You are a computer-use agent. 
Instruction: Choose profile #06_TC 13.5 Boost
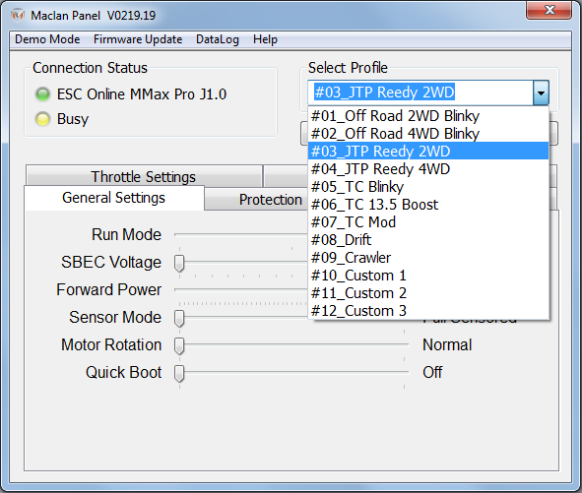pos(428,205)
